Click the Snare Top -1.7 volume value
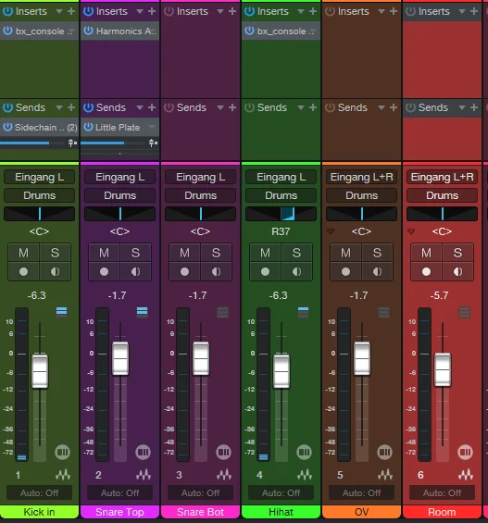The height and width of the screenshot is (523, 488). pyautogui.click(x=117, y=295)
